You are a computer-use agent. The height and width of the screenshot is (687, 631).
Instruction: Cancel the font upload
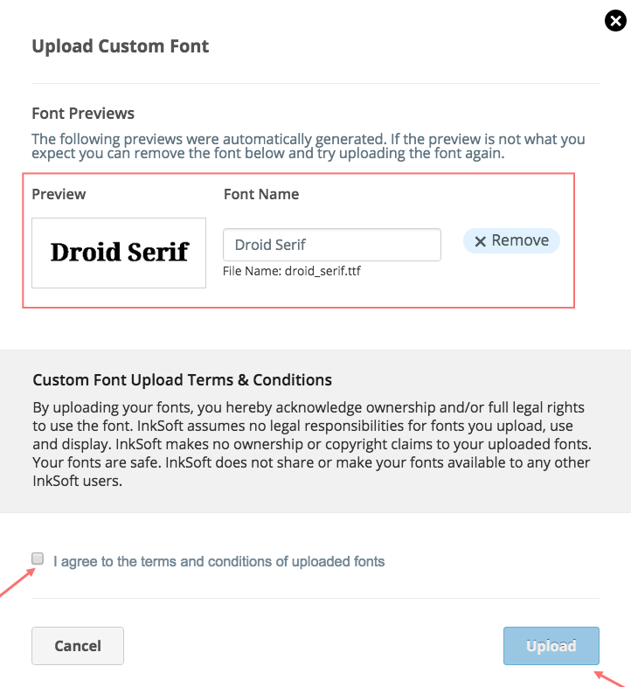(x=78, y=646)
